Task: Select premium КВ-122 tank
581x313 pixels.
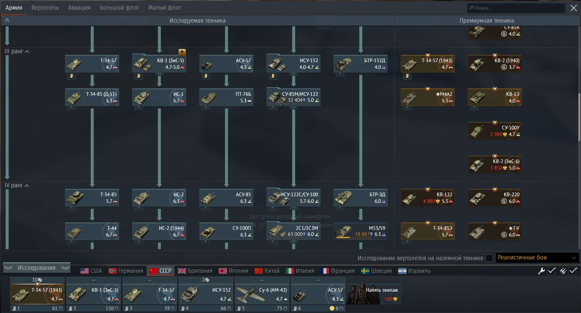Action: point(428,198)
